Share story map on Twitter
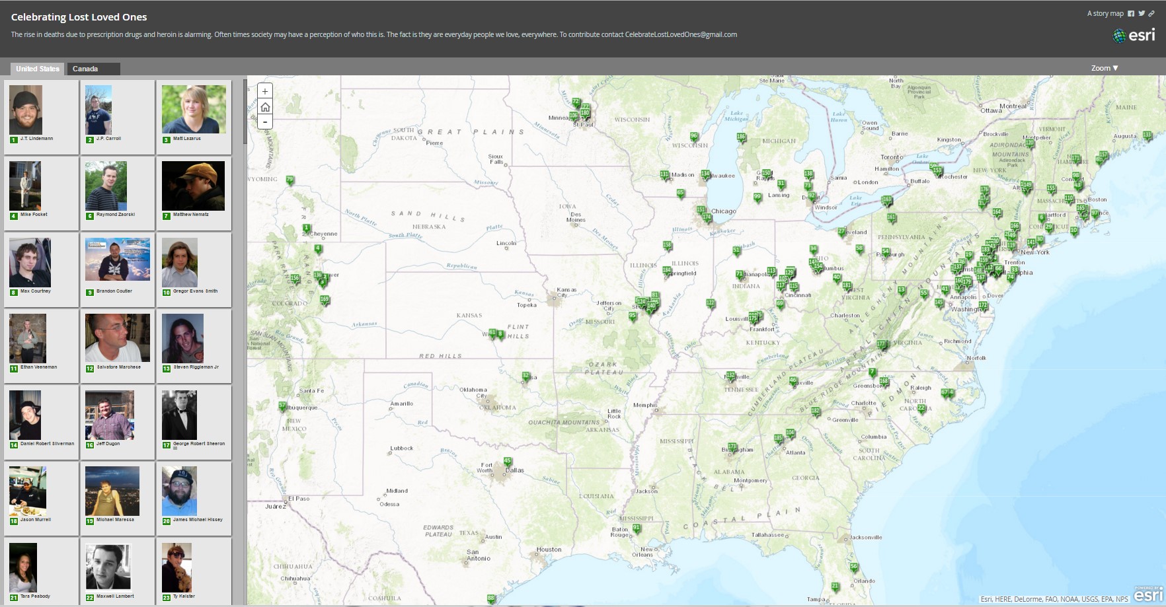Screen dimensions: 1166x607 point(1141,13)
